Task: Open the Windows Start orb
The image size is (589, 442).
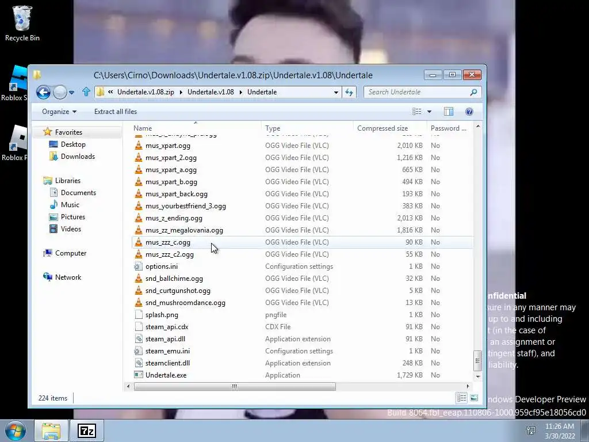Action: 16,430
